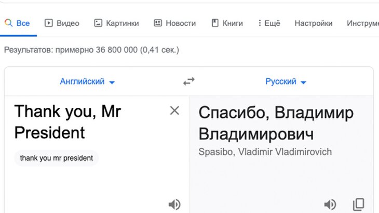Swap the translation languages

189,81
